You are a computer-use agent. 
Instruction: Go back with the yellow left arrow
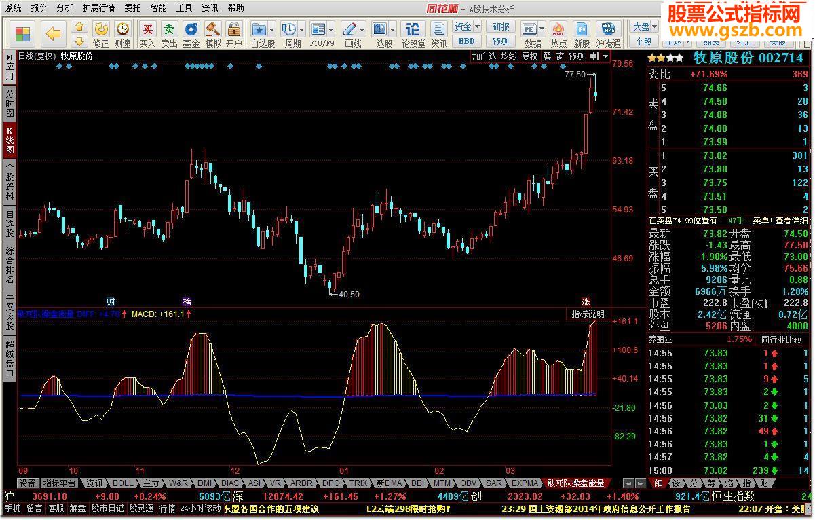click(52, 34)
